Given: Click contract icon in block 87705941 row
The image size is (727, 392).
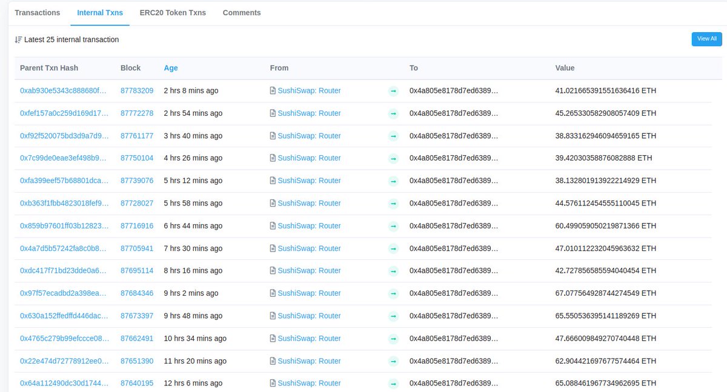Looking at the screenshot, I should [x=273, y=248].
